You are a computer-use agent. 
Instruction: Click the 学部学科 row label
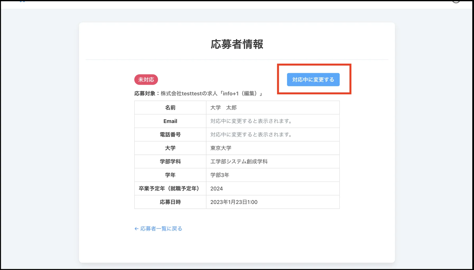point(170,162)
